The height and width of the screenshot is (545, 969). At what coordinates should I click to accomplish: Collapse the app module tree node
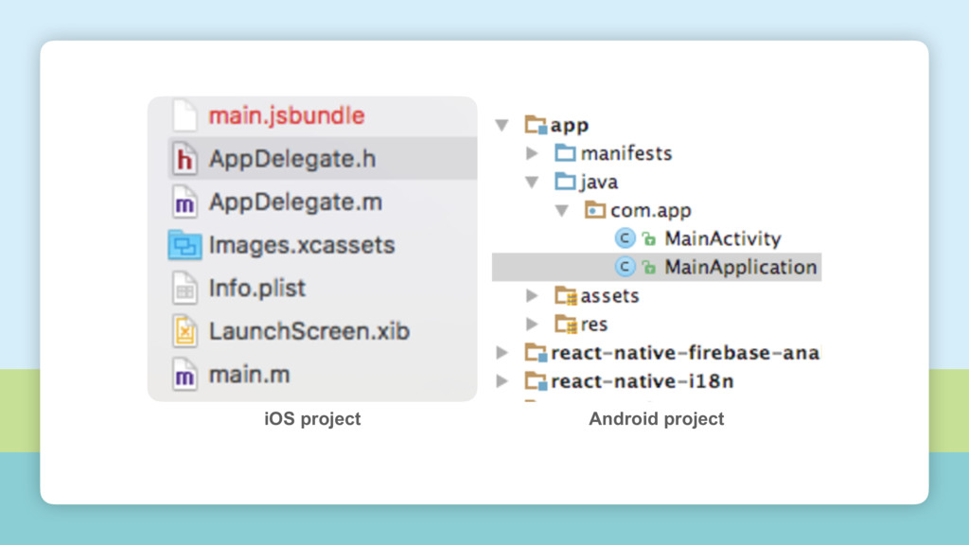click(x=502, y=126)
